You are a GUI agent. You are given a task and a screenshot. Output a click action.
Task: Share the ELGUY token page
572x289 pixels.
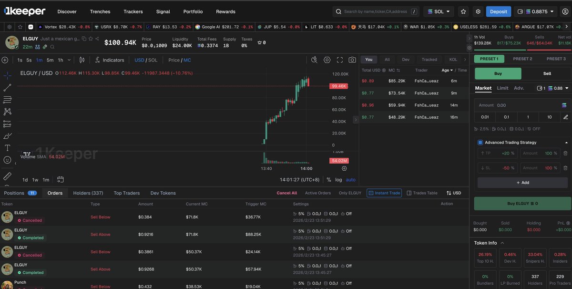(97, 39)
